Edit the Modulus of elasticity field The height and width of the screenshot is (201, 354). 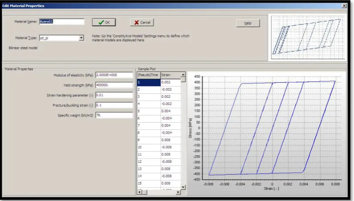point(114,75)
